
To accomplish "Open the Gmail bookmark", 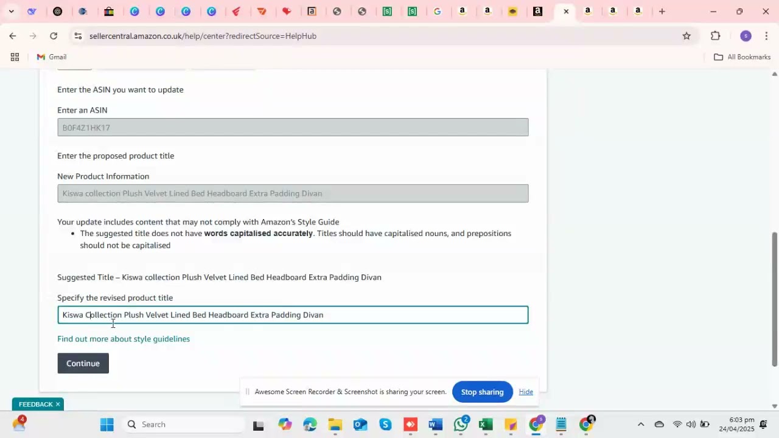I will click(x=52, y=57).
